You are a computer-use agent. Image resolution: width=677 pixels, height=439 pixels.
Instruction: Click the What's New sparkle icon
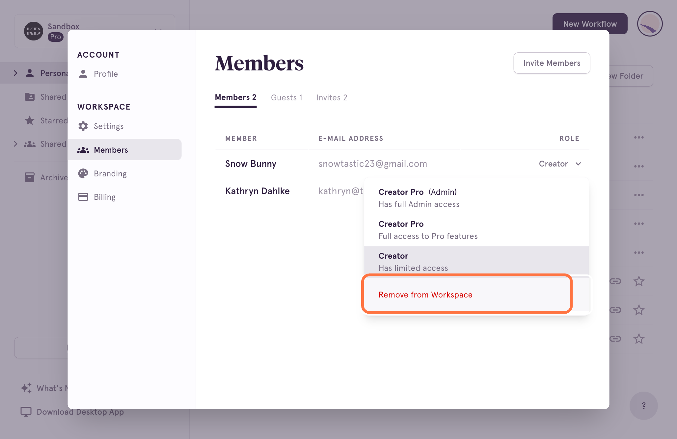point(26,388)
